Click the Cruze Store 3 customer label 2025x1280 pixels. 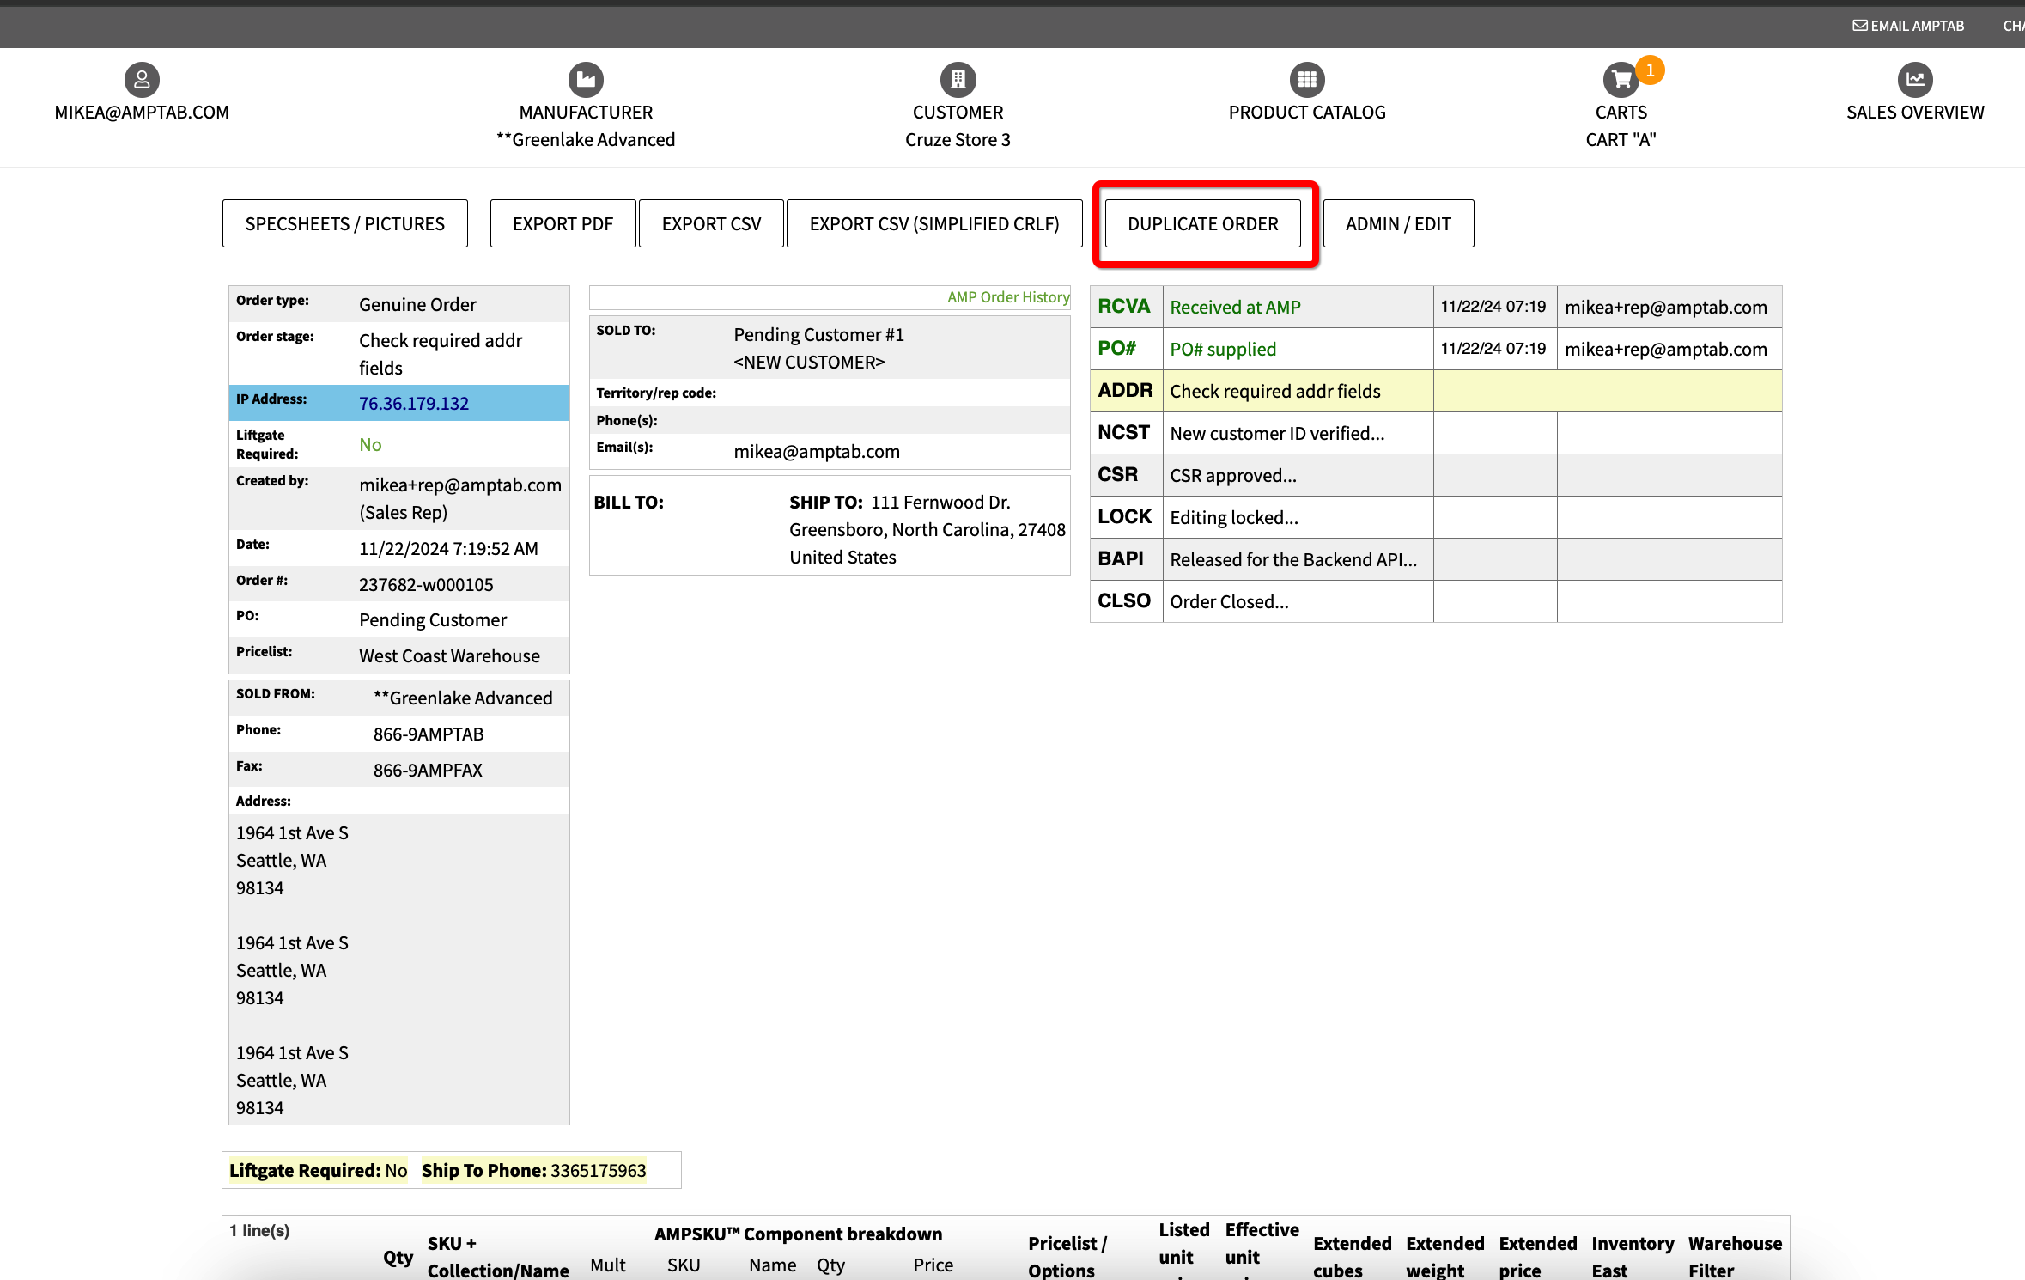(958, 140)
